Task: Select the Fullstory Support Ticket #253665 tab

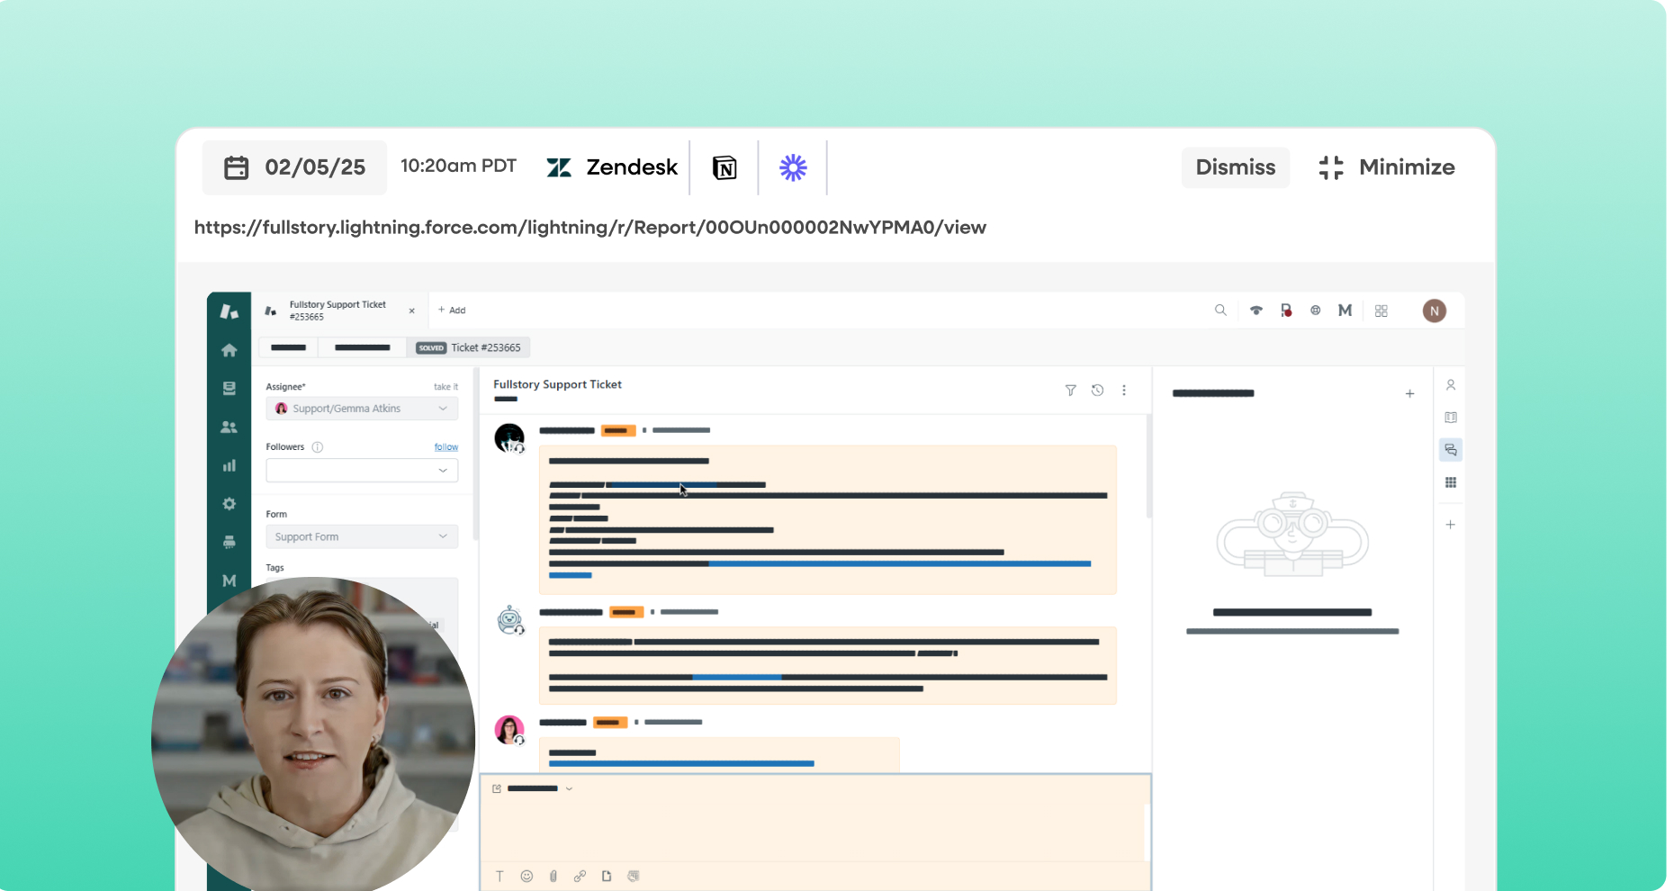Action: coord(337,310)
